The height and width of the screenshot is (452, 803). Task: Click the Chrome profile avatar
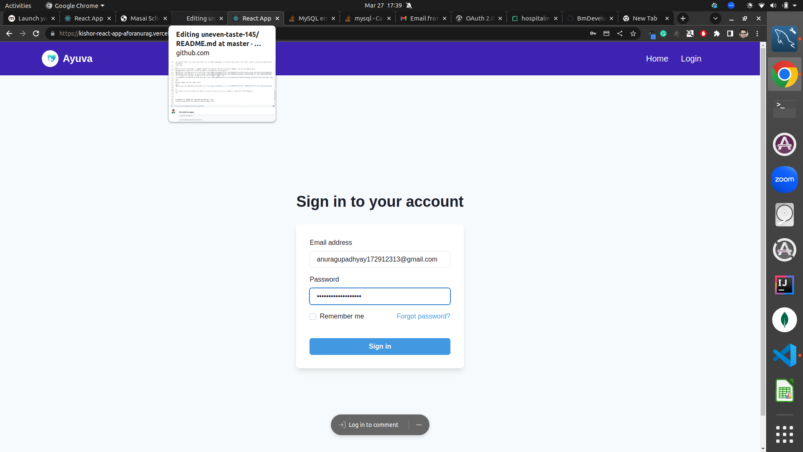point(744,33)
